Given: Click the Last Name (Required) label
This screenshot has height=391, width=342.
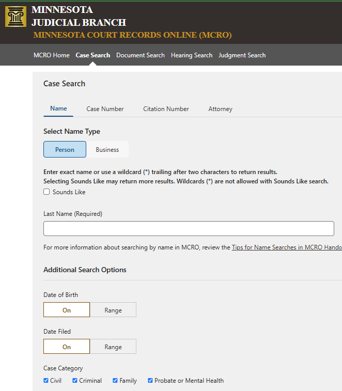Looking at the screenshot, I should click(x=73, y=214).
